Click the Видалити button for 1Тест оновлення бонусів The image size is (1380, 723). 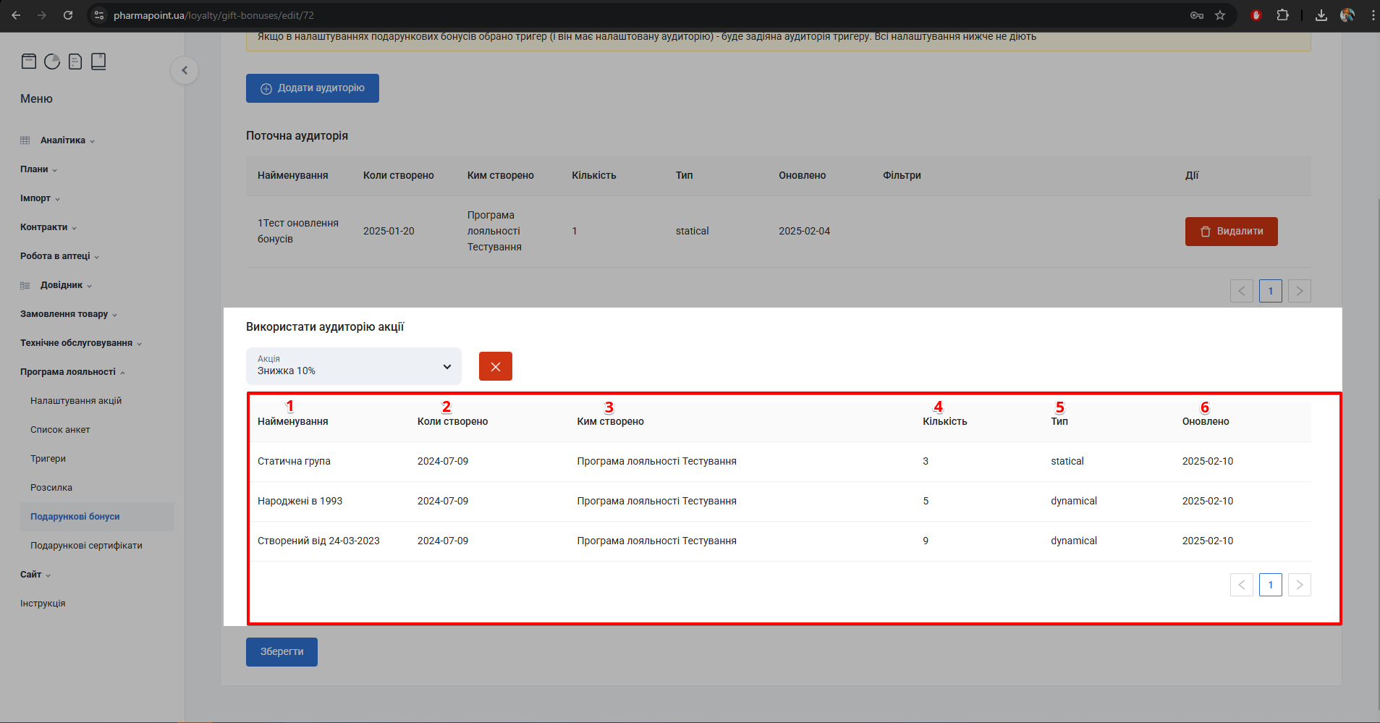coord(1232,232)
